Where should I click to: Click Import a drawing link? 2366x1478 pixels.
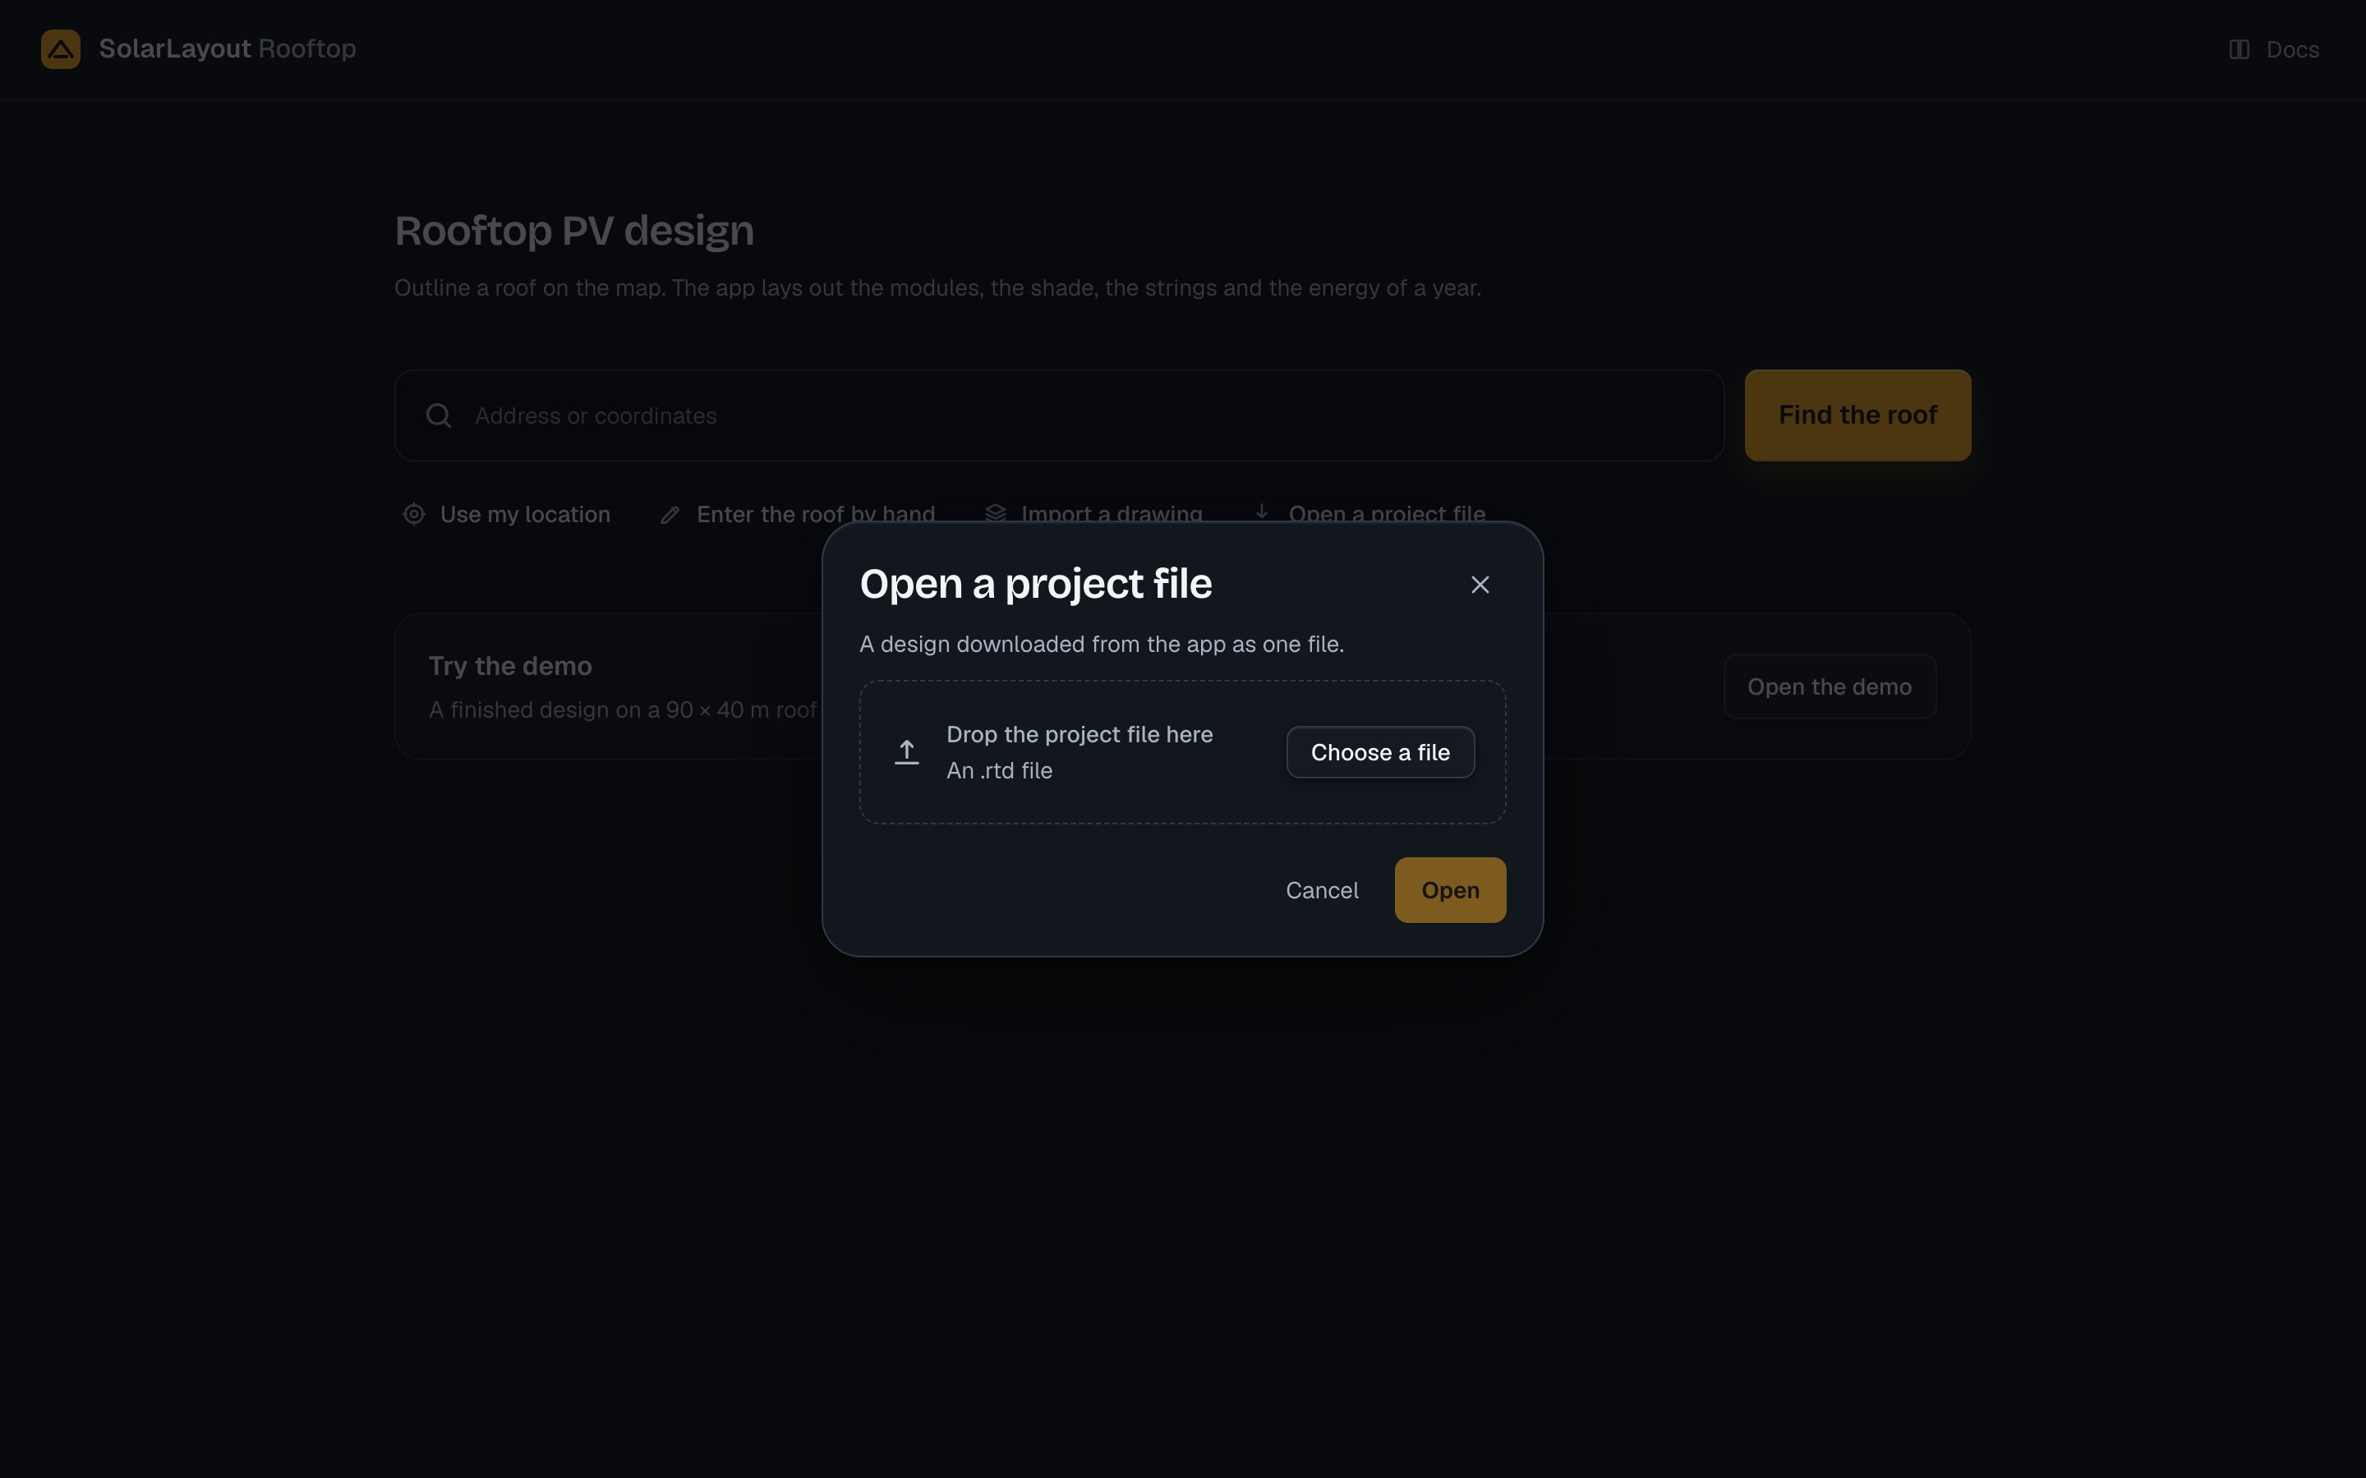(1093, 514)
